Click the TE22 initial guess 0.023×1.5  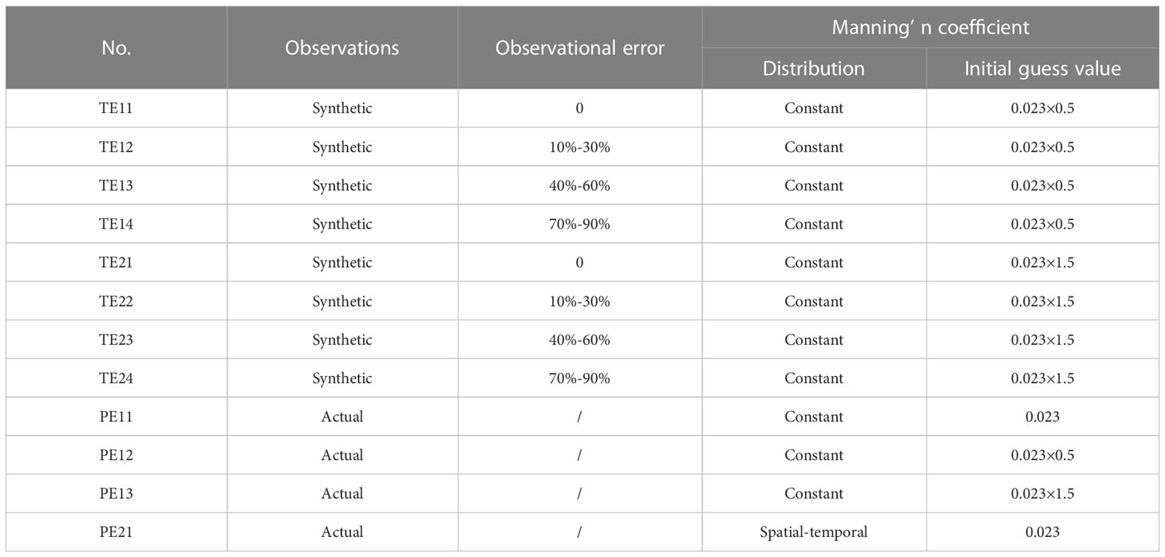point(1043,301)
